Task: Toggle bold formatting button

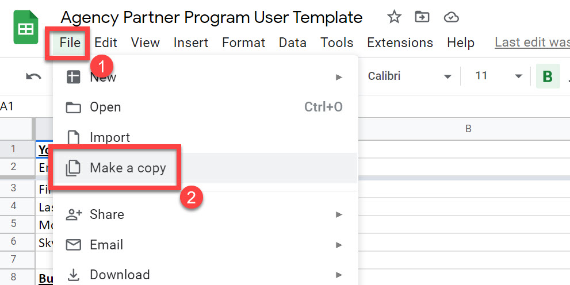Action: pyautogui.click(x=548, y=76)
